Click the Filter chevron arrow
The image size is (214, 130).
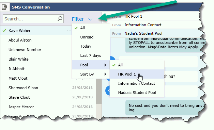click(90, 19)
